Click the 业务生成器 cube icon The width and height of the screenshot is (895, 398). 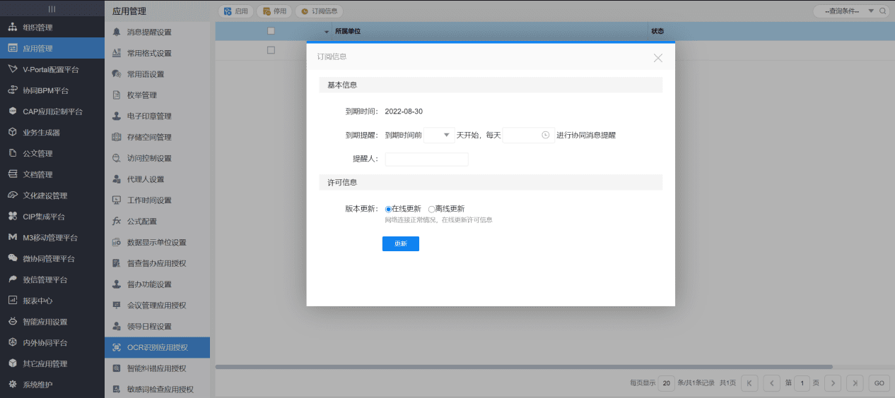[x=12, y=132]
